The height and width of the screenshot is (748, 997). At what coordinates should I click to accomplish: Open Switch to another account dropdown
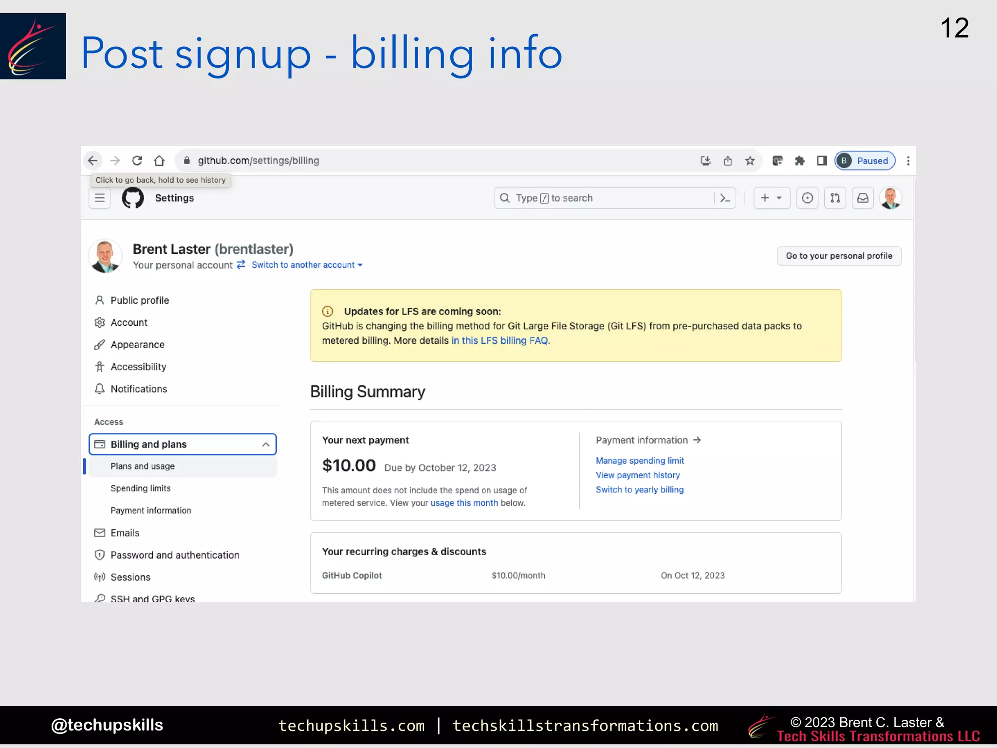point(307,265)
